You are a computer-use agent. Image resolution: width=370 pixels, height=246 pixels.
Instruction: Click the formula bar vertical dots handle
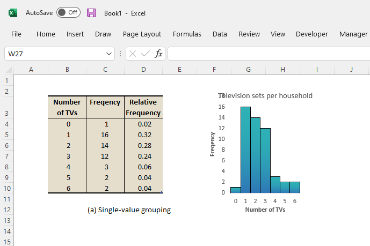120,54
